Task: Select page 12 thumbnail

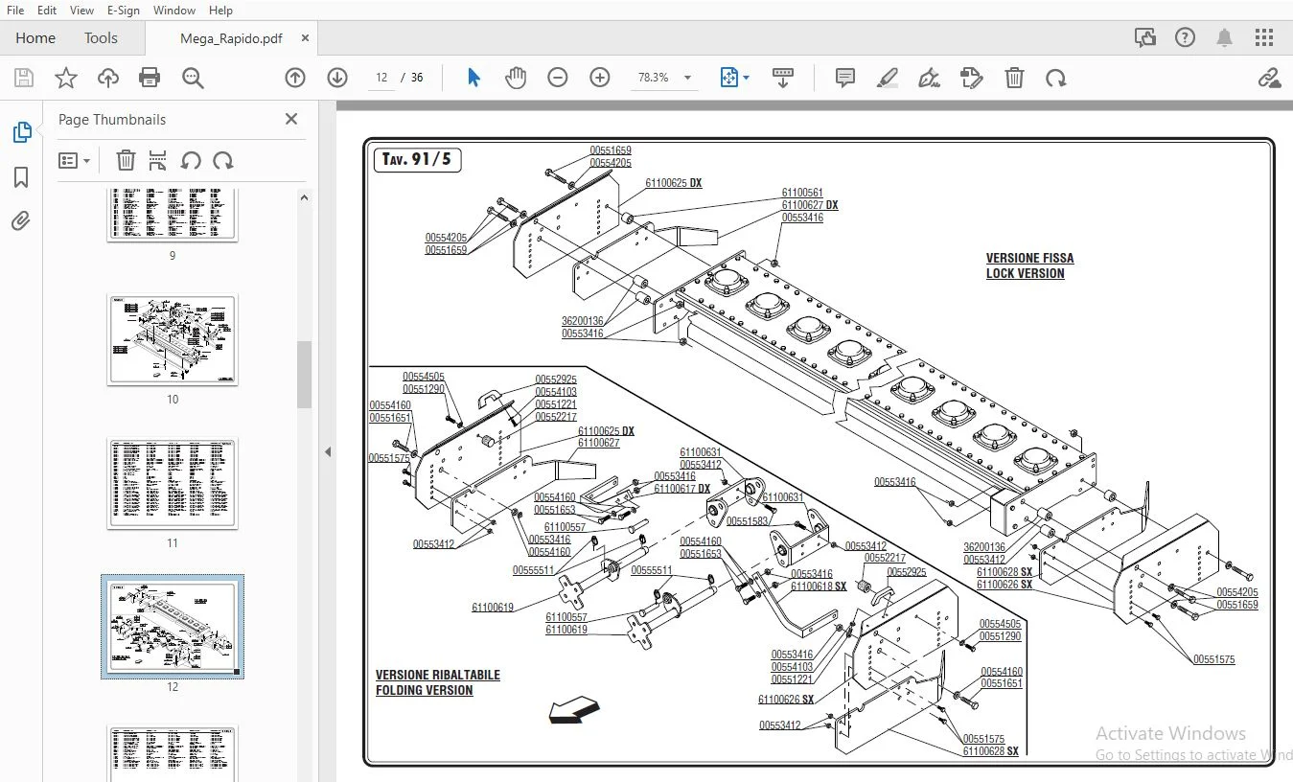Action: pos(173,627)
